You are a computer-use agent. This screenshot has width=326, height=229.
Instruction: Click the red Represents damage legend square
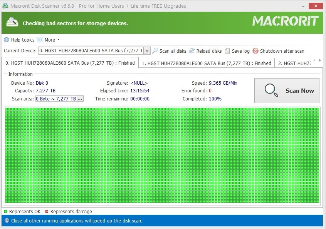47,212
